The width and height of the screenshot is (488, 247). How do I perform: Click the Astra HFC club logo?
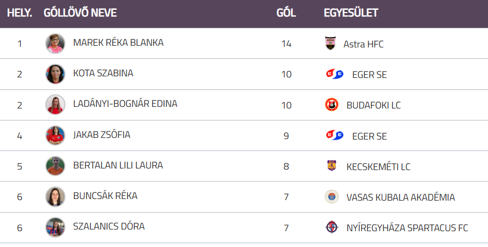(x=330, y=44)
